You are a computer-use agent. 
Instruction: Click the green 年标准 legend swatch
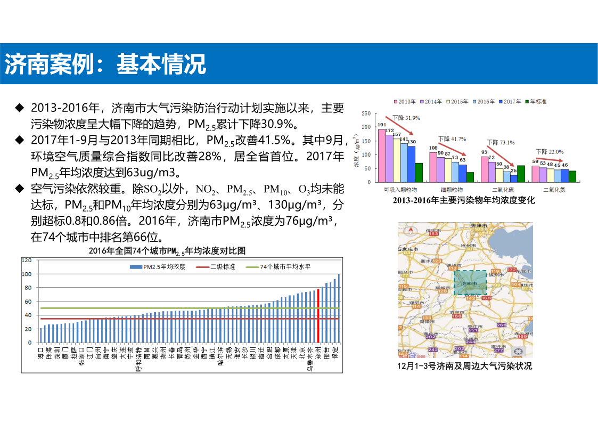[527, 101]
